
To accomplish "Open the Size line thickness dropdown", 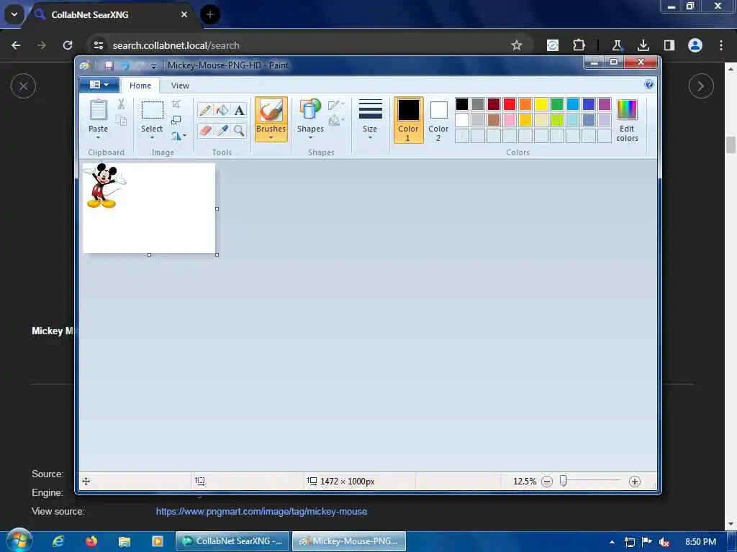I will [370, 119].
